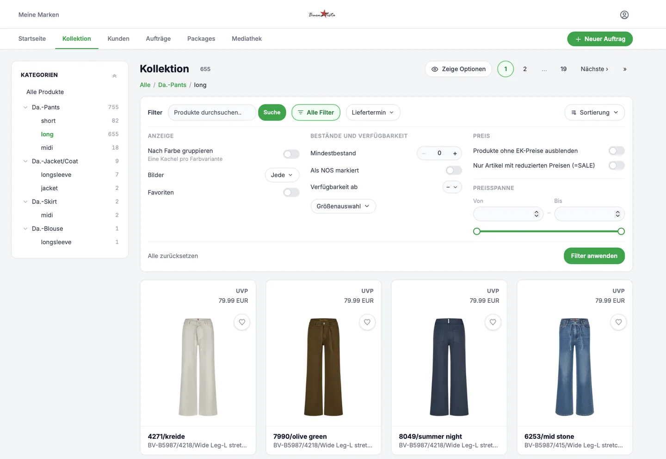Viewport: 666px width, 459px height.
Task: Favorite the 4271/kreide pants with heart icon
Action: [x=242, y=322]
